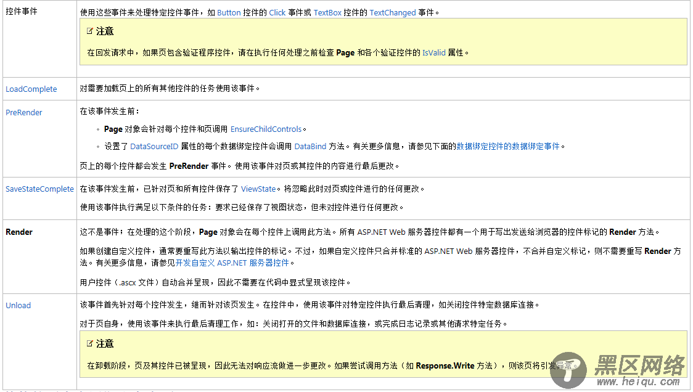The width and height of the screenshot is (693, 392).
Task: Open the SaveStateComplete link
Action: click(x=40, y=189)
